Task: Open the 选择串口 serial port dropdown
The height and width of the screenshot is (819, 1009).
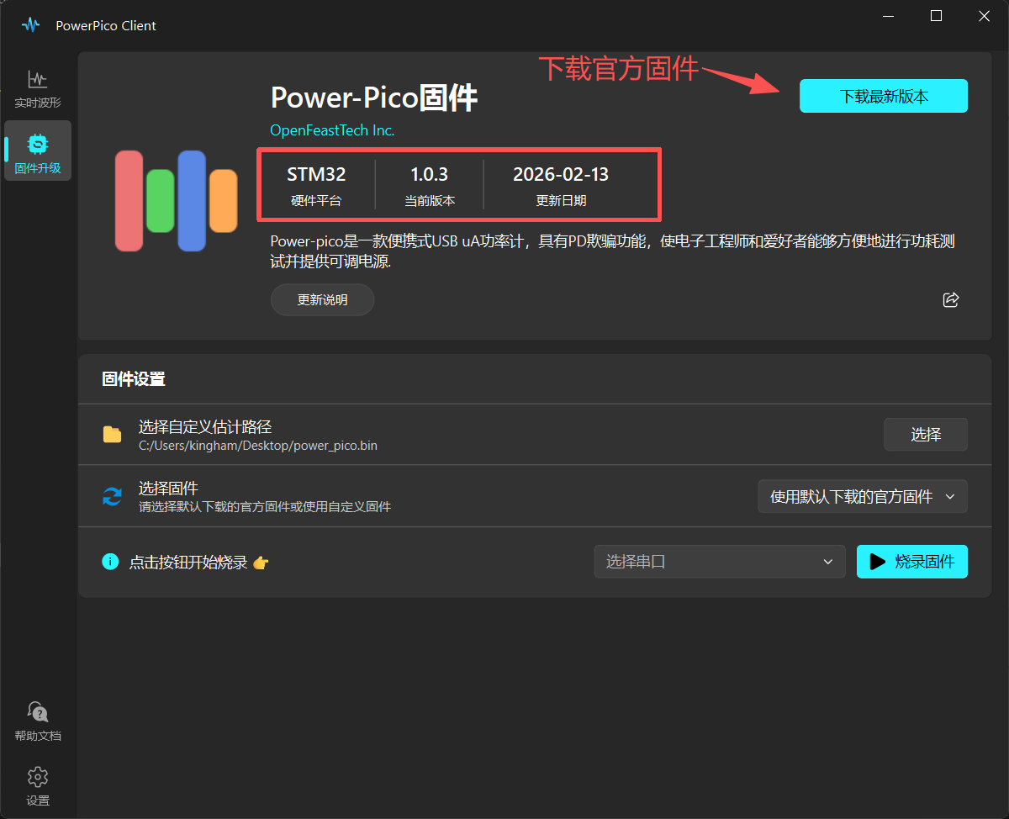Action: [x=719, y=562]
